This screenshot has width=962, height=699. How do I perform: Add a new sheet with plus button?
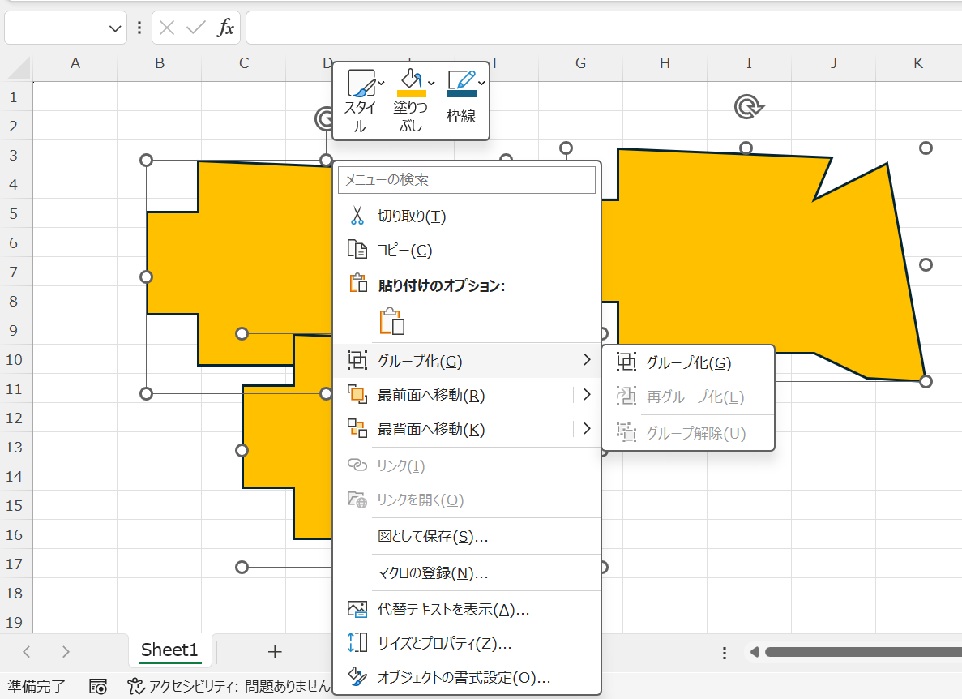pos(275,651)
